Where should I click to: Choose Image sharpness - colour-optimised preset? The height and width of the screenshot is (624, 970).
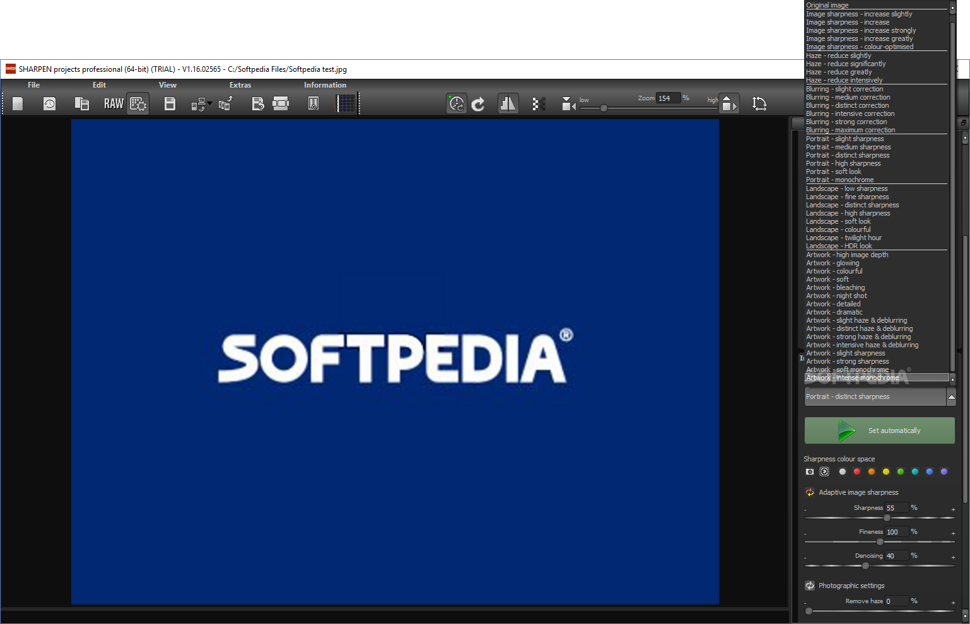point(876,47)
